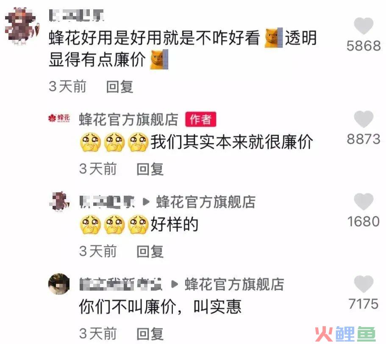Like the 好样的 reply heart icon
This screenshot has height=344, width=386.
pyautogui.click(x=364, y=202)
